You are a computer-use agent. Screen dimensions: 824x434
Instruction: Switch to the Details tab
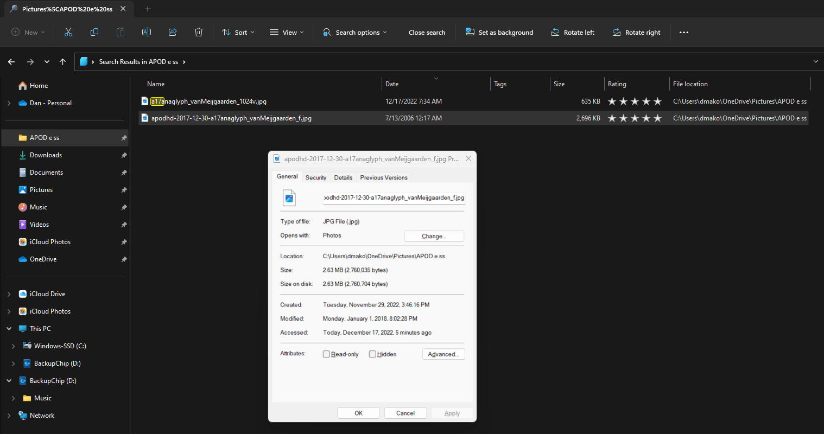(343, 177)
